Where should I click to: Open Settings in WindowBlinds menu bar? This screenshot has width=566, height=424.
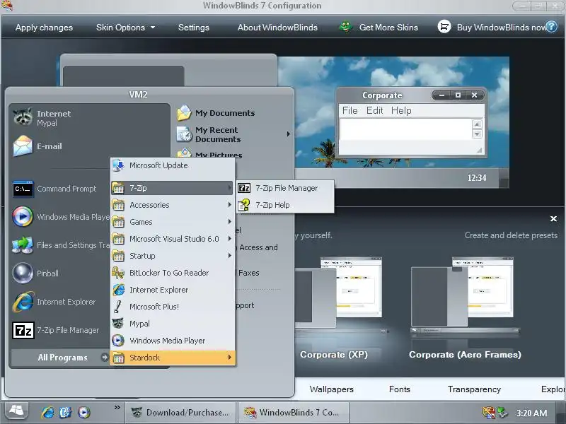pyautogui.click(x=194, y=28)
